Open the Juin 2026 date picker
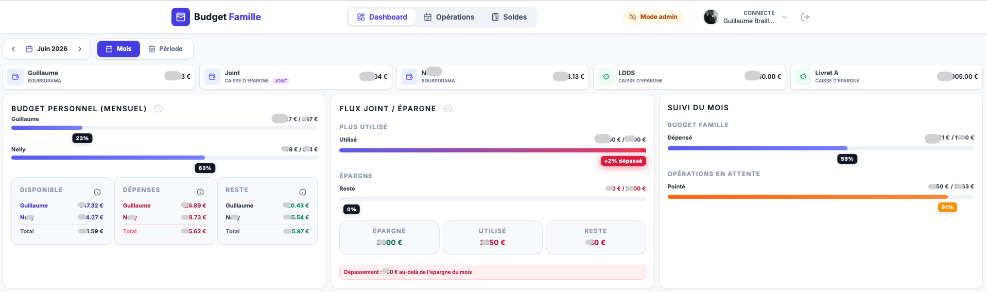 (x=47, y=49)
